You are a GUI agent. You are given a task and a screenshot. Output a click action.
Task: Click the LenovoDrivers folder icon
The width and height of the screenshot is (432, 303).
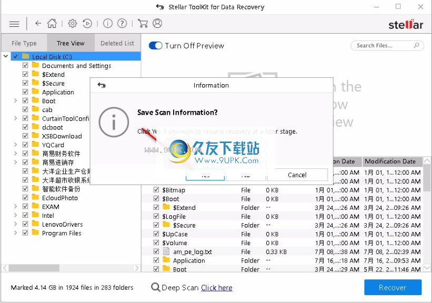click(35, 224)
